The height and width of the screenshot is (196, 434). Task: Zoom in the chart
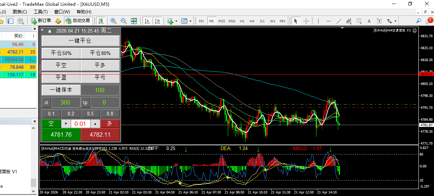(114, 21)
